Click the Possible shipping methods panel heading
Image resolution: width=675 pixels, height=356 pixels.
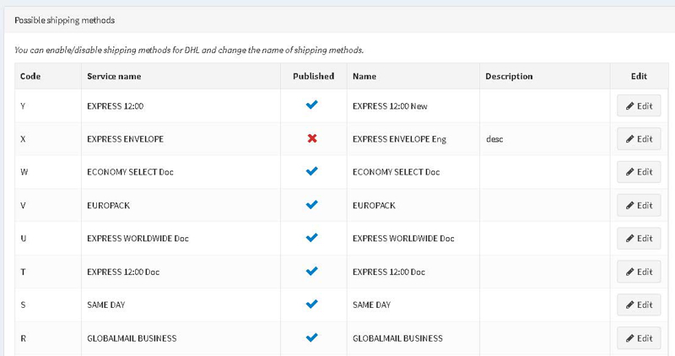click(x=65, y=19)
